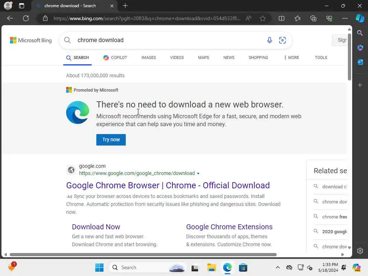Click the horizontal scrollbar right arrow

pos(342,255)
